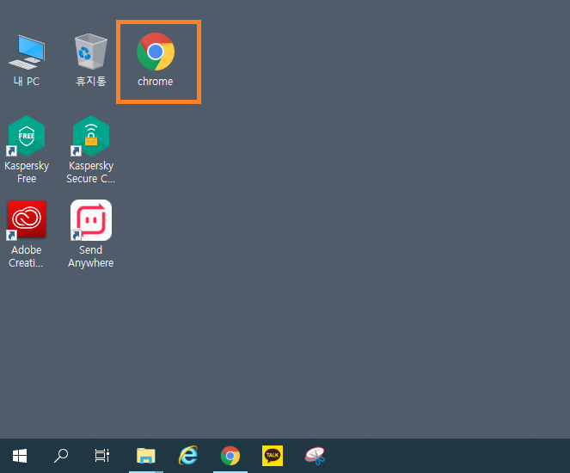
Task: Open the Snipping Tool scissors taskbar icon
Action: pyautogui.click(x=316, y=456)
